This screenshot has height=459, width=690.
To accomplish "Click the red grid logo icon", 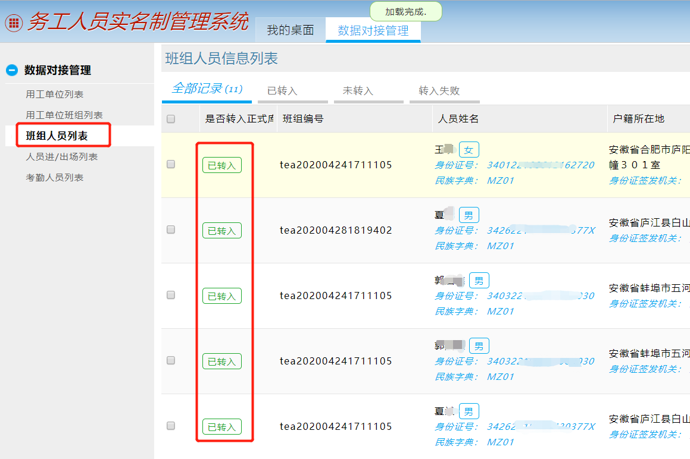I will 14,23.
